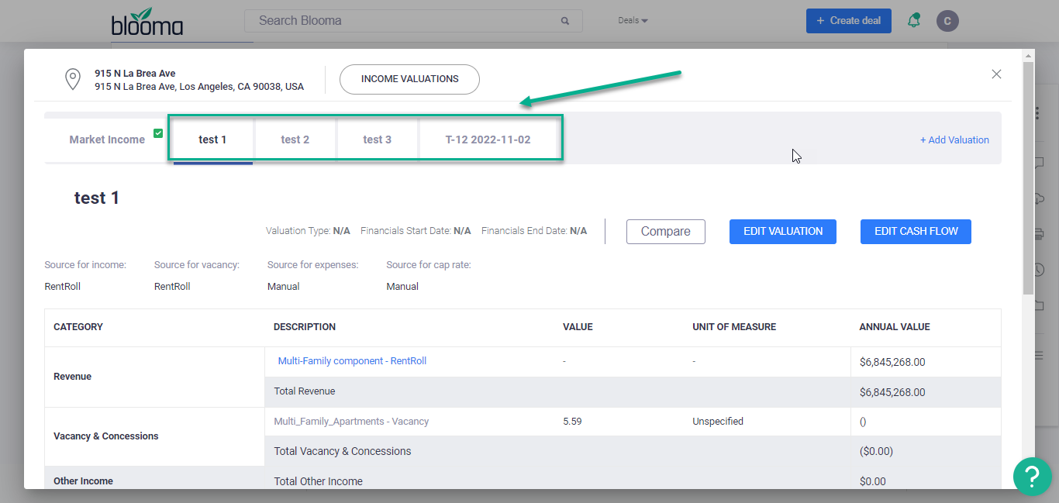Click Manual under Source for expenses
Viewport: 1059px width, 503px height.
[x=284, y=287]
